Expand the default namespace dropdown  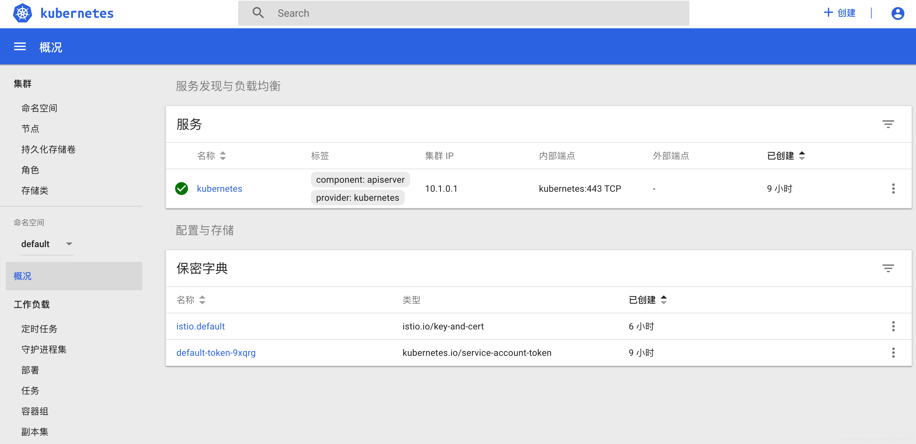tap(47, 244)
